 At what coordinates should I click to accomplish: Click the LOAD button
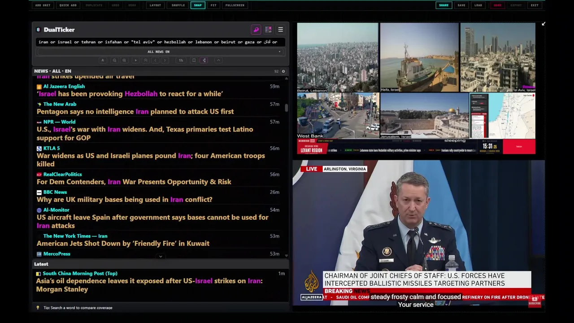[x=478, y=5]
